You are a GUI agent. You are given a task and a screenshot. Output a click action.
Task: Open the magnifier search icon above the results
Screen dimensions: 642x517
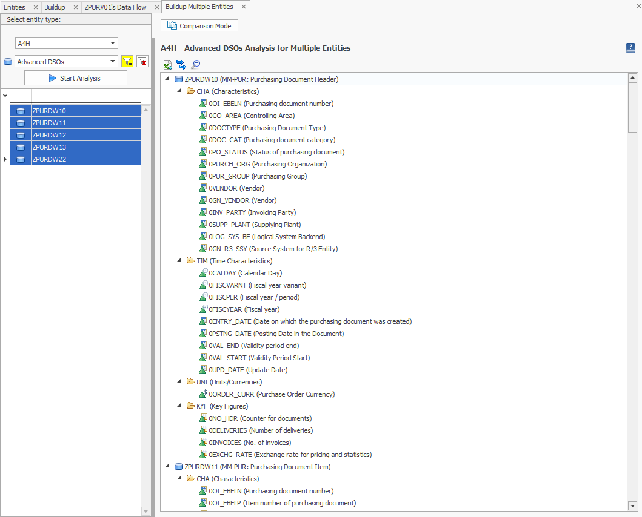[195, 64]
